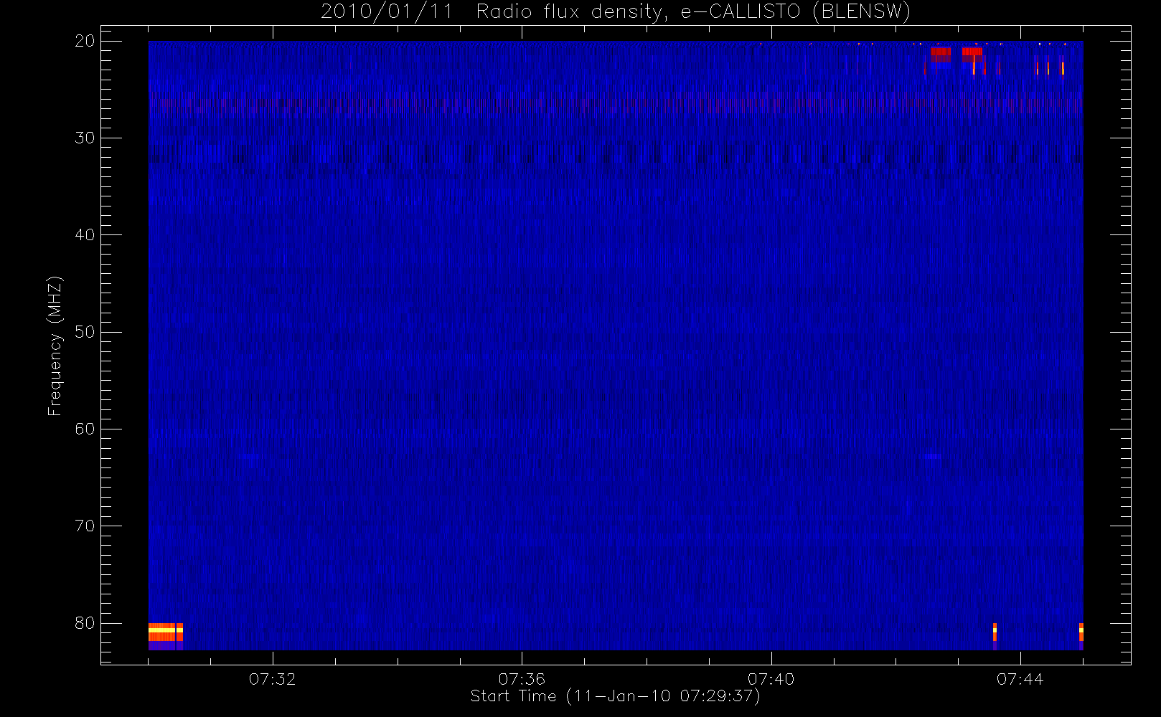Click the 07:44 time tick label

tap(1020, 679)
